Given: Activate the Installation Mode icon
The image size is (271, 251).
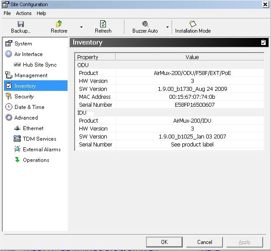Looking at the screenshot, I should pyautogui.click(x=192, y=24).
